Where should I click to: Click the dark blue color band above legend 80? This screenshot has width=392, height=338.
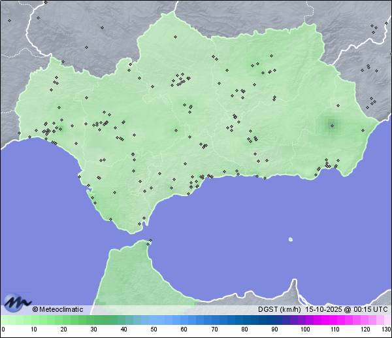pos(244,320)
